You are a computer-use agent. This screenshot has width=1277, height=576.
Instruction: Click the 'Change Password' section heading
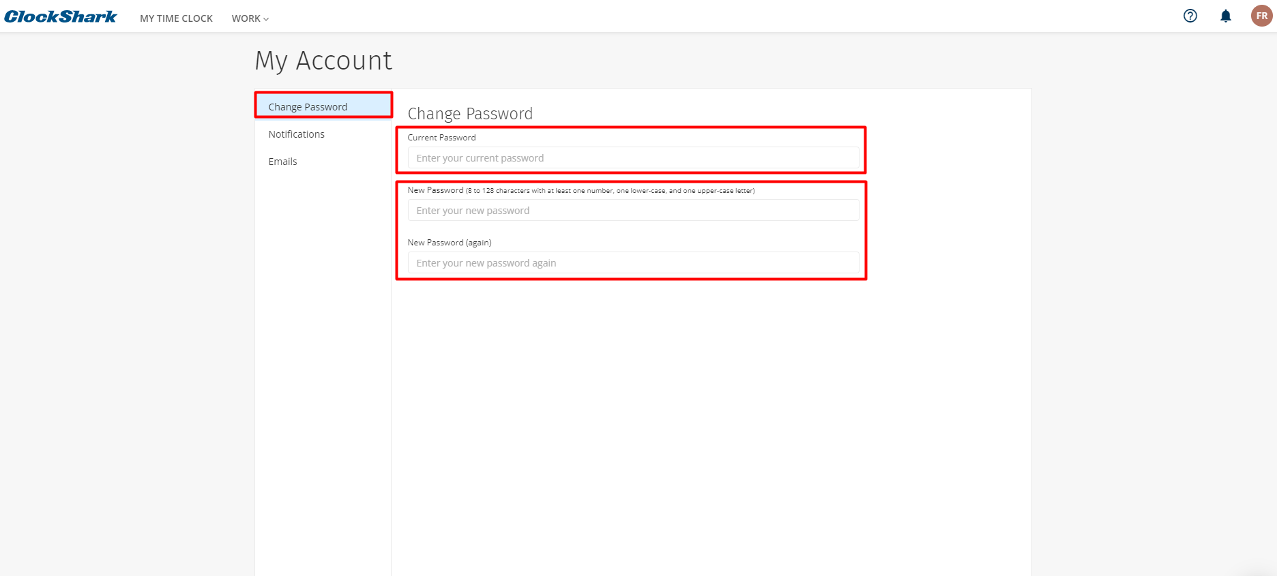tap(470, 114)
